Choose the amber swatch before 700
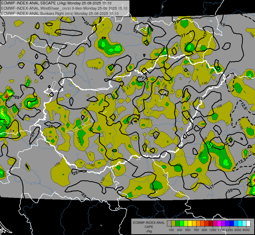The width and height of the screenshot is (255, 235). click(194, 223)
